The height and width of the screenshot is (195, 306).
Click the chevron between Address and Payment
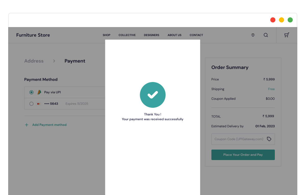point(54,61)
